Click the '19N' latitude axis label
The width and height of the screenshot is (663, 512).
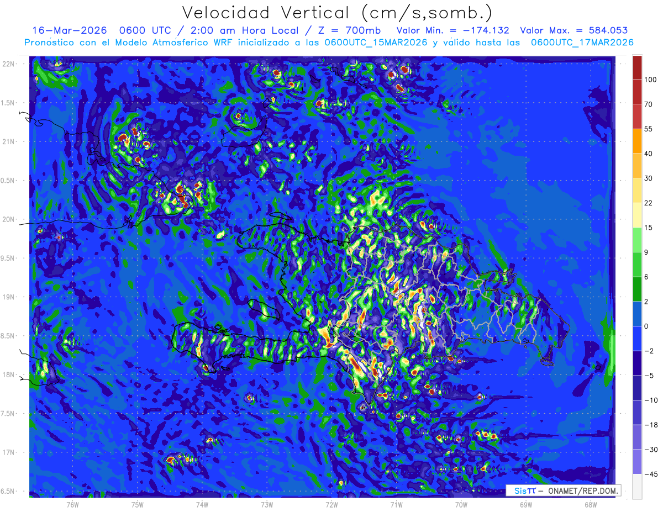[9, 297]
